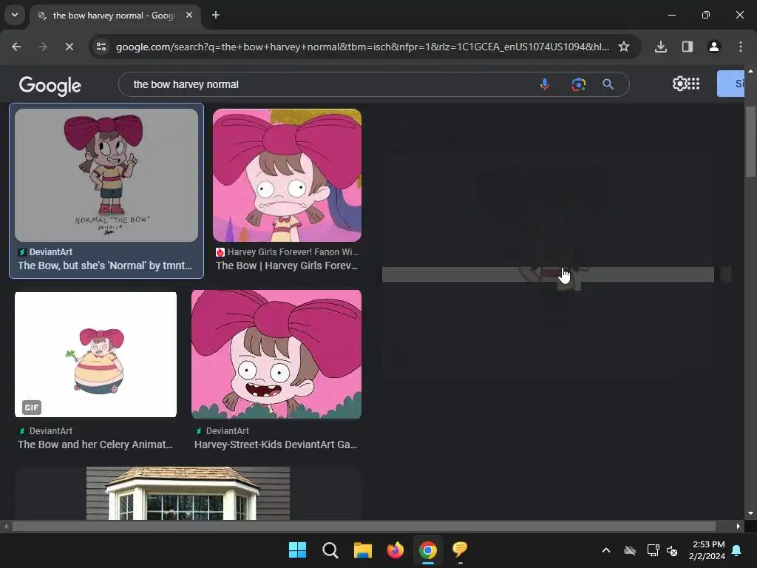
Task: Open 'The Bow | Harvey Girls Forev...' link
Action: (x=287, y=266)
